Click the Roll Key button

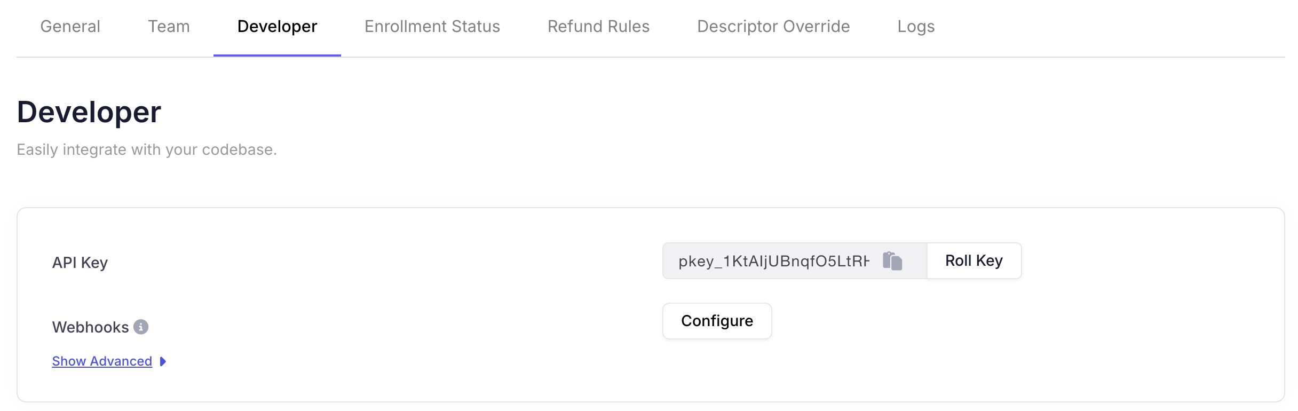[x=974, y=260]
